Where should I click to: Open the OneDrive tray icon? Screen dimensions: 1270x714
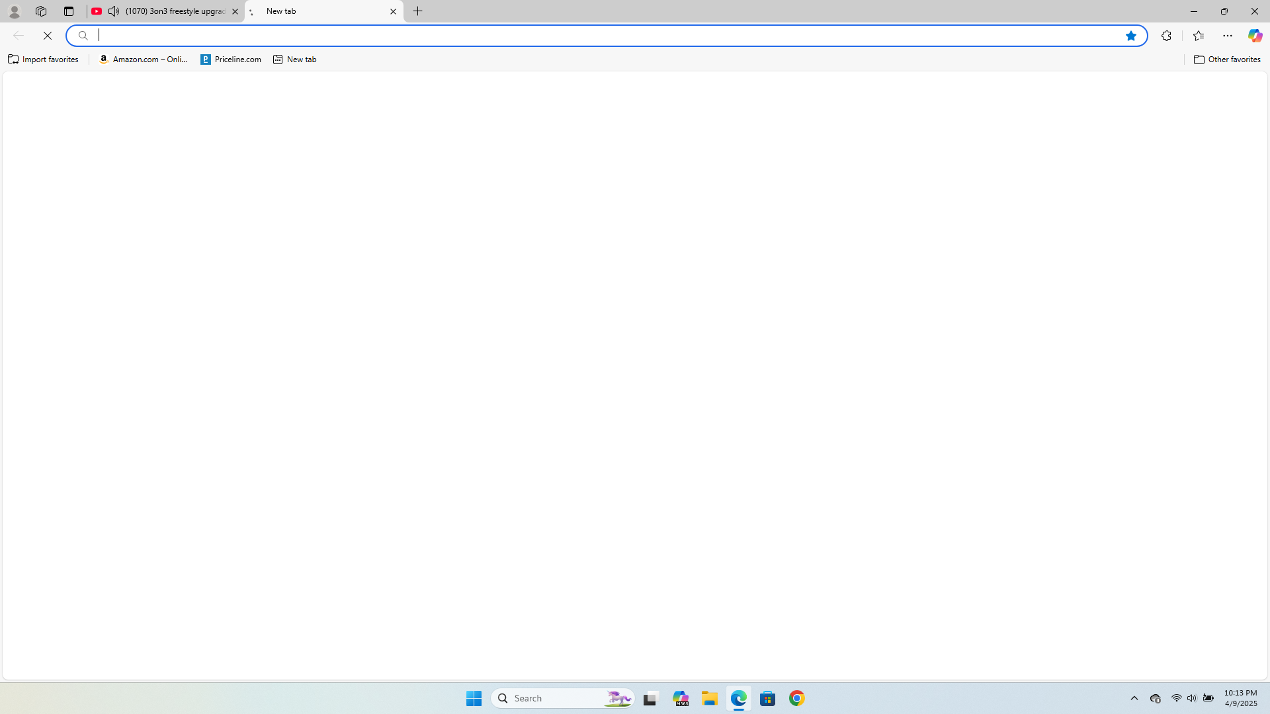1156,698
